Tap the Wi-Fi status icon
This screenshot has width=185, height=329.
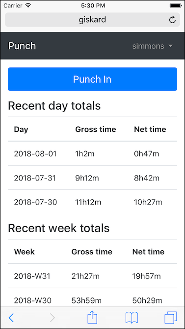click(x=27, y=5)
